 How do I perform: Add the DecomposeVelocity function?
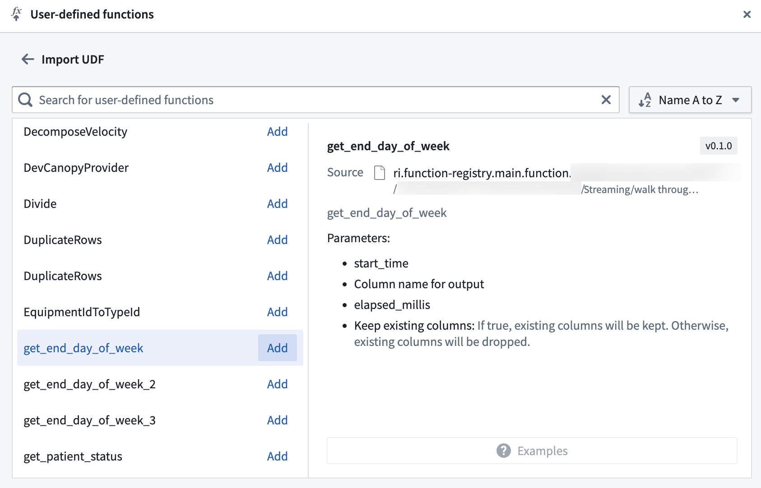coord(277,131)
